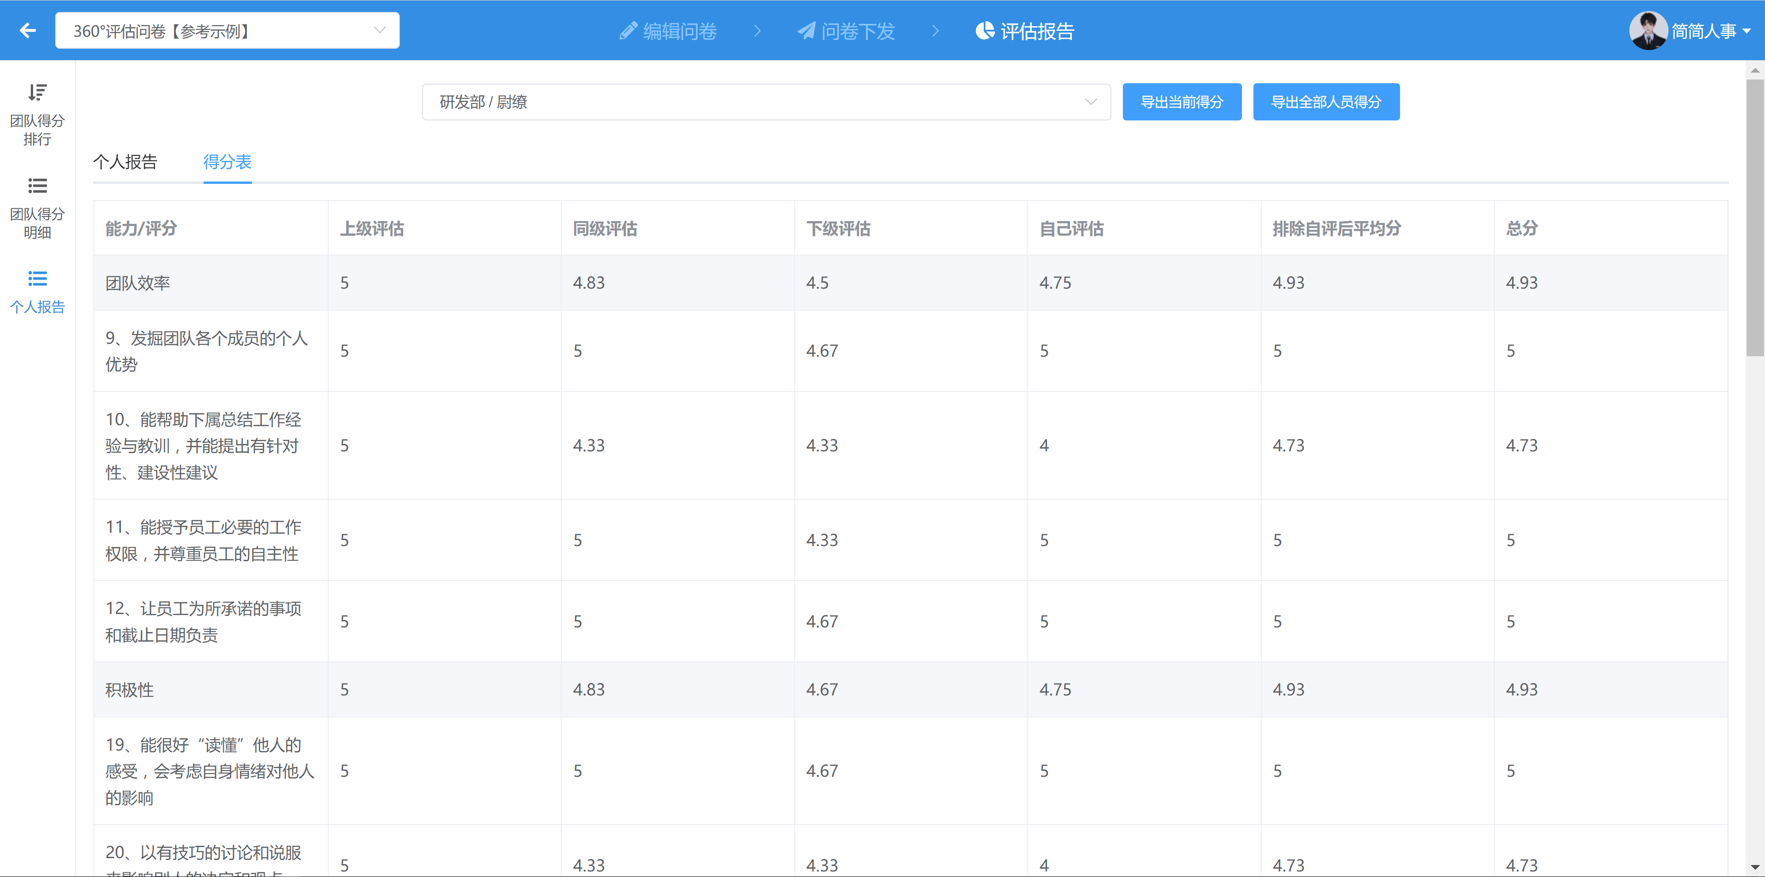Click the 问卷下发 paper plane icon
Image resolution: width=1765 pixels, height=877 pixels.
tap(807, 31)
